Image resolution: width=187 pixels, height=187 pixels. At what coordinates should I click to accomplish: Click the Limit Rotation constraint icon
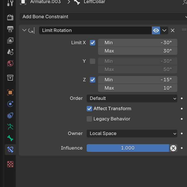(32, 31)
